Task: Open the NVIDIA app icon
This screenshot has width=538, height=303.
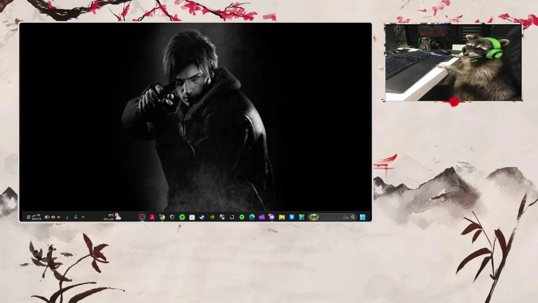Action: coord(212,217)
